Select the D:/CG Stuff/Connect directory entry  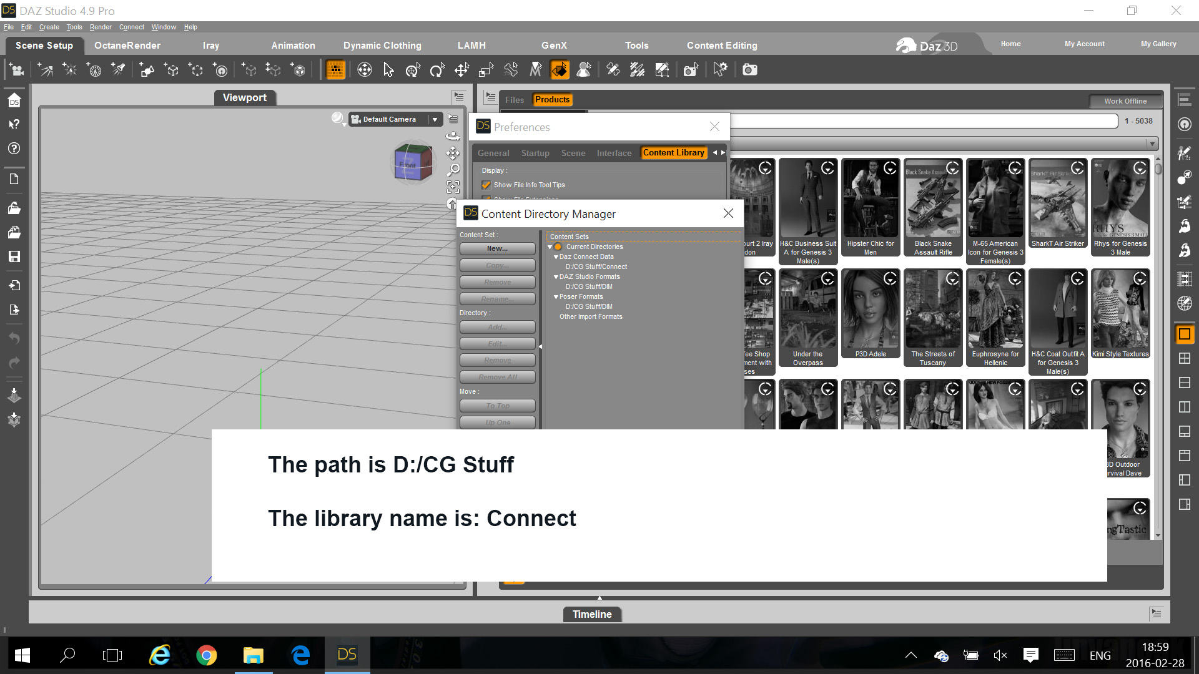pyautogui.click(x=596, y=267)
